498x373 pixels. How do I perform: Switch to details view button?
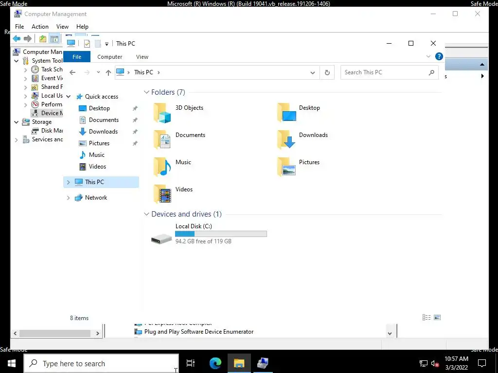coord(427,318)
